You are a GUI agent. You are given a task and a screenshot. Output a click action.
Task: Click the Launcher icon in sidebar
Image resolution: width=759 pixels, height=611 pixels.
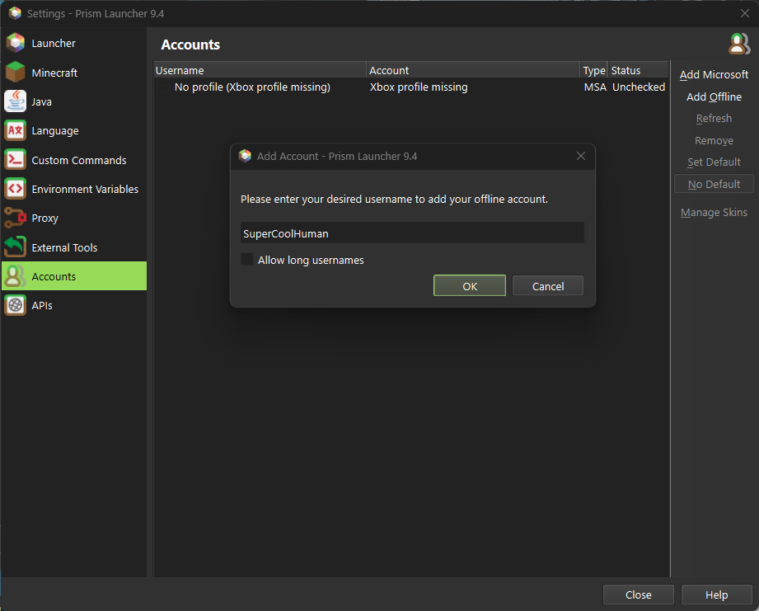click(x=16, y=43)
